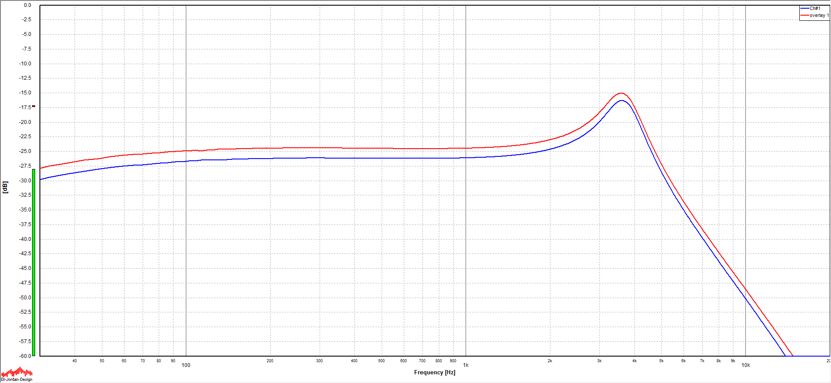Screen dimensions: 831x383
Task: Click the 0.0 label on dB axis
Action: click(27, 5)
